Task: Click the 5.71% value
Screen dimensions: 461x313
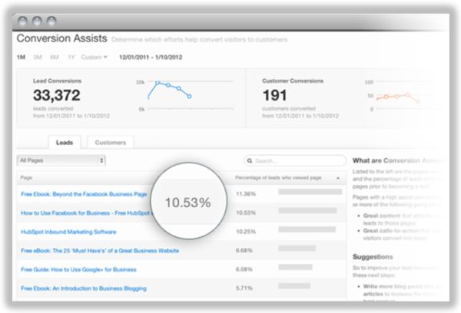Action: [244, 288]
